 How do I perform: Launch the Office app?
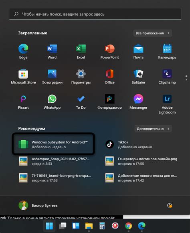click(109, 76)
